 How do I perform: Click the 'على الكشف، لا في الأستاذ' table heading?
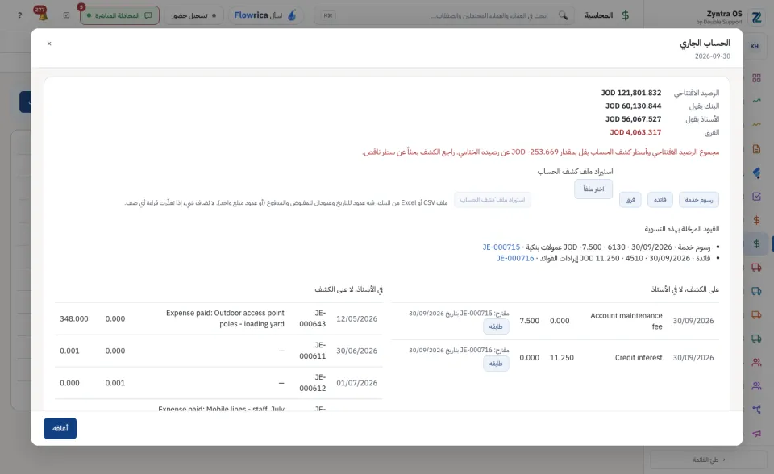[x=685, y=289]
